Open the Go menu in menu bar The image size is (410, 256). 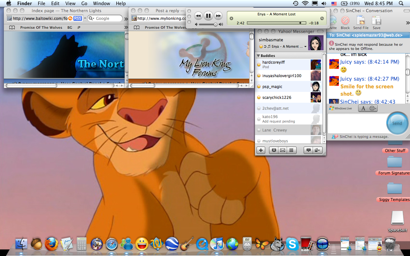pyautogui.click(x=84, y=4)
